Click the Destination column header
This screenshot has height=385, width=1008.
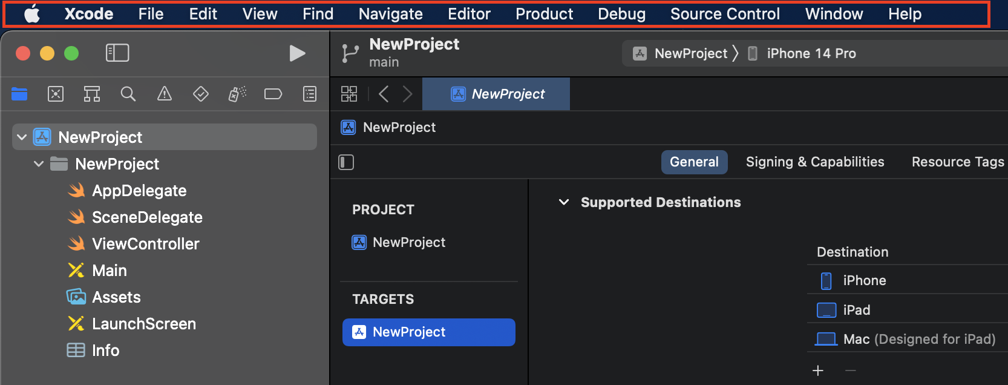click(x=853, y=252)
